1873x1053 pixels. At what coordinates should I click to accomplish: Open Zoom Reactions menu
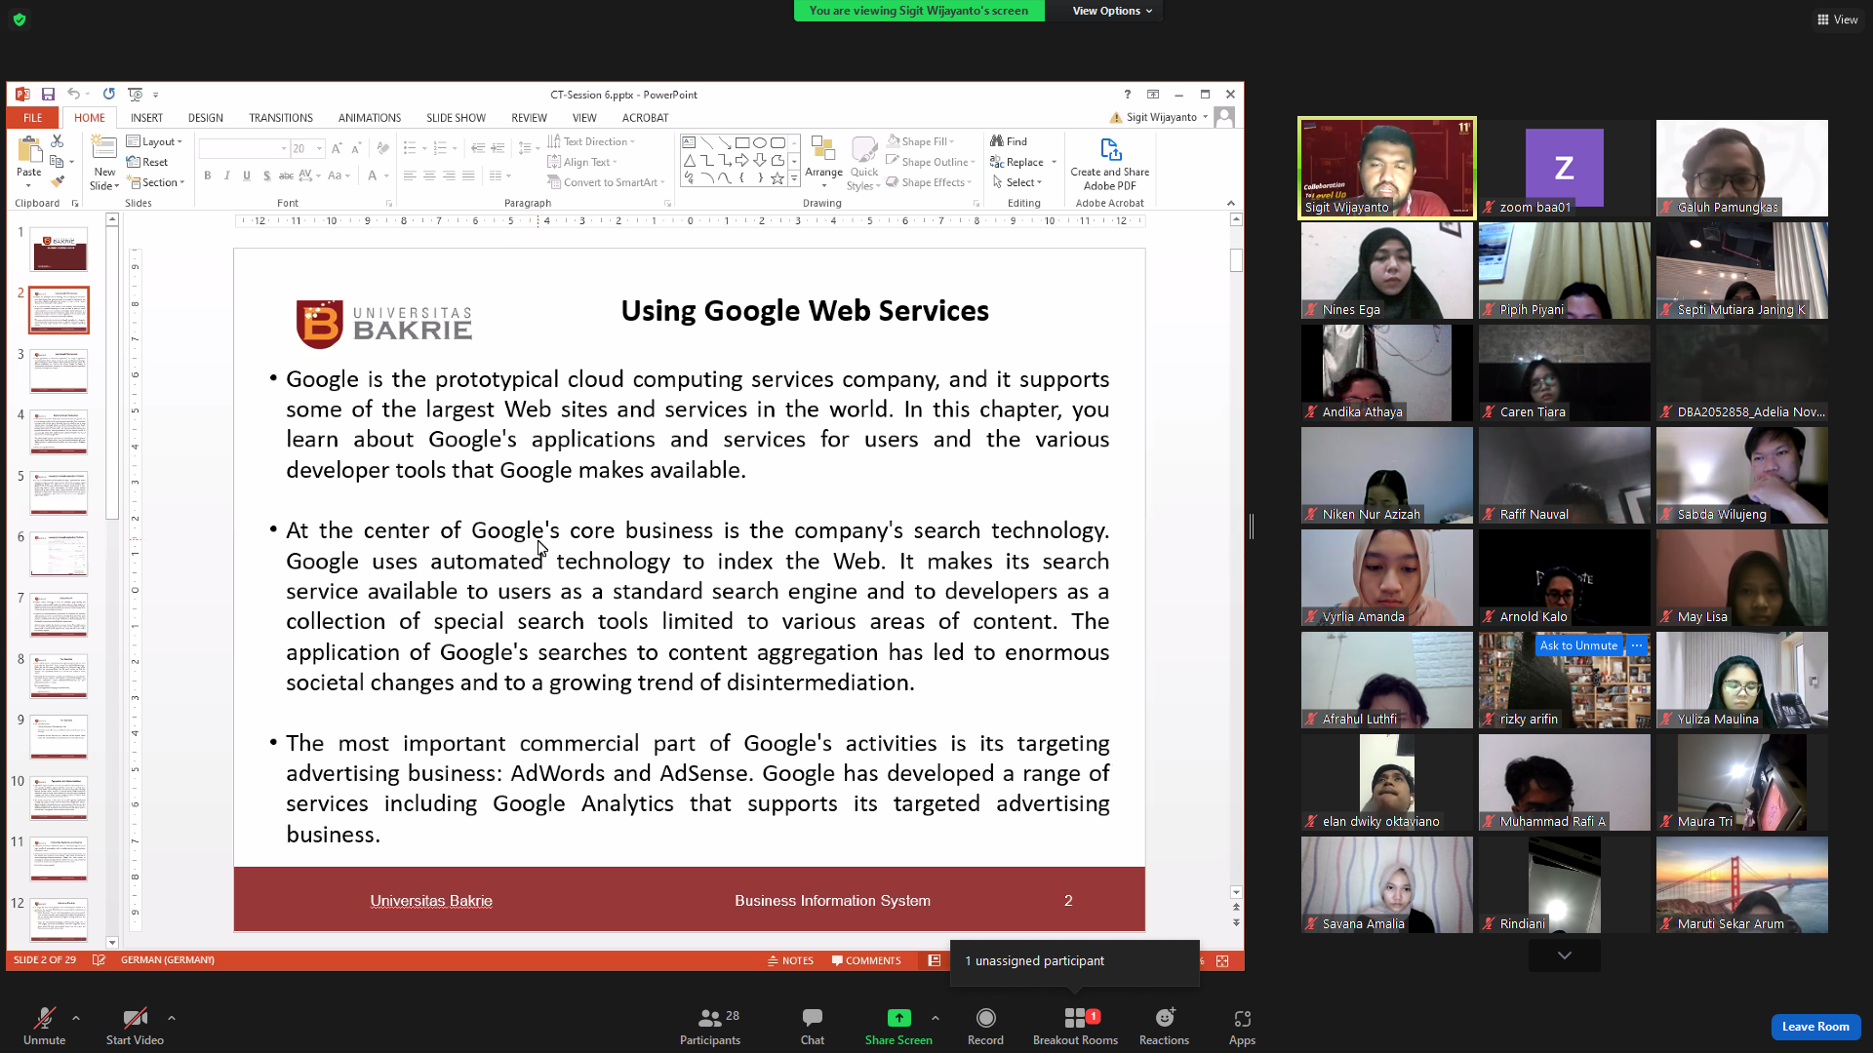1164,1026
